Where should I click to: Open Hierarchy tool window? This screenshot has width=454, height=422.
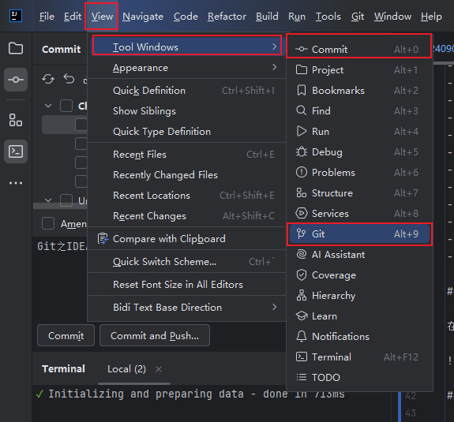[358, 296]
